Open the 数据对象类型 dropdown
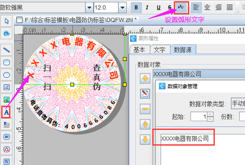This screenshot has width=245, height=165. click(x=238, y=103)
